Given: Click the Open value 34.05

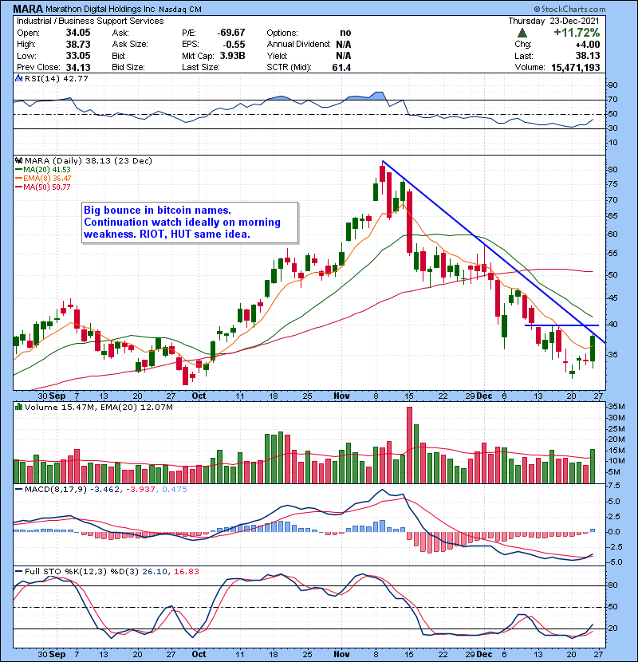Looking at the screenshot, I should [x=78, y=33].
